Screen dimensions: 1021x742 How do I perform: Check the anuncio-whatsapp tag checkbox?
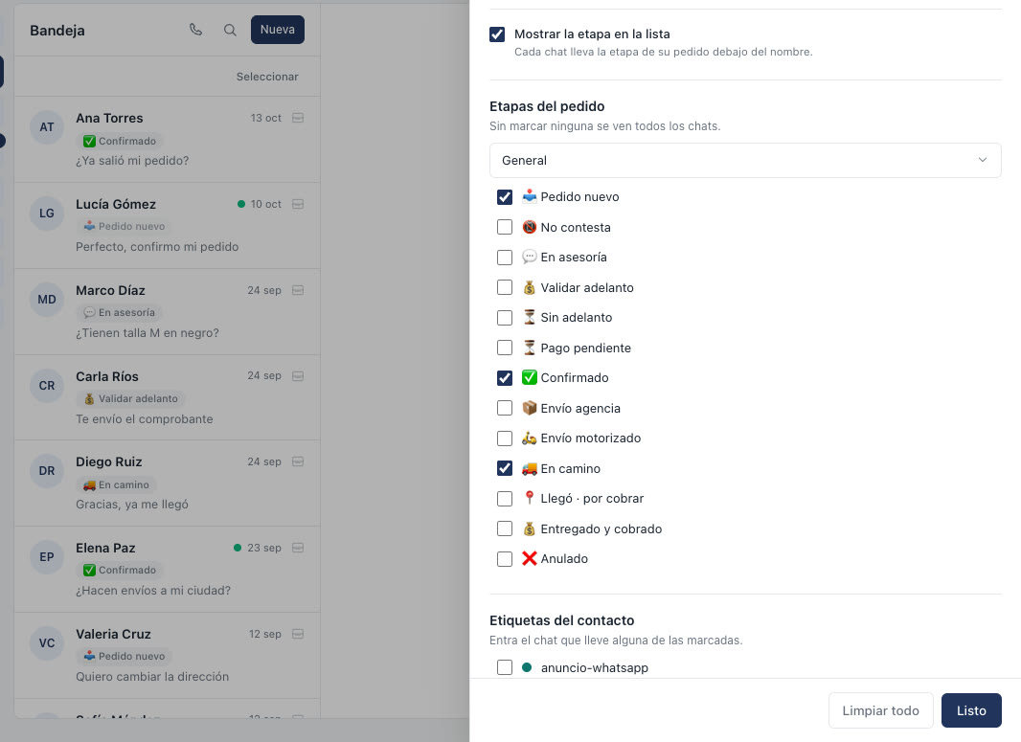click(x=505, y=668)
